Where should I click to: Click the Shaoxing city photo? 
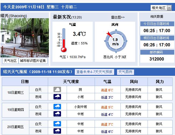tap(25, 38)
